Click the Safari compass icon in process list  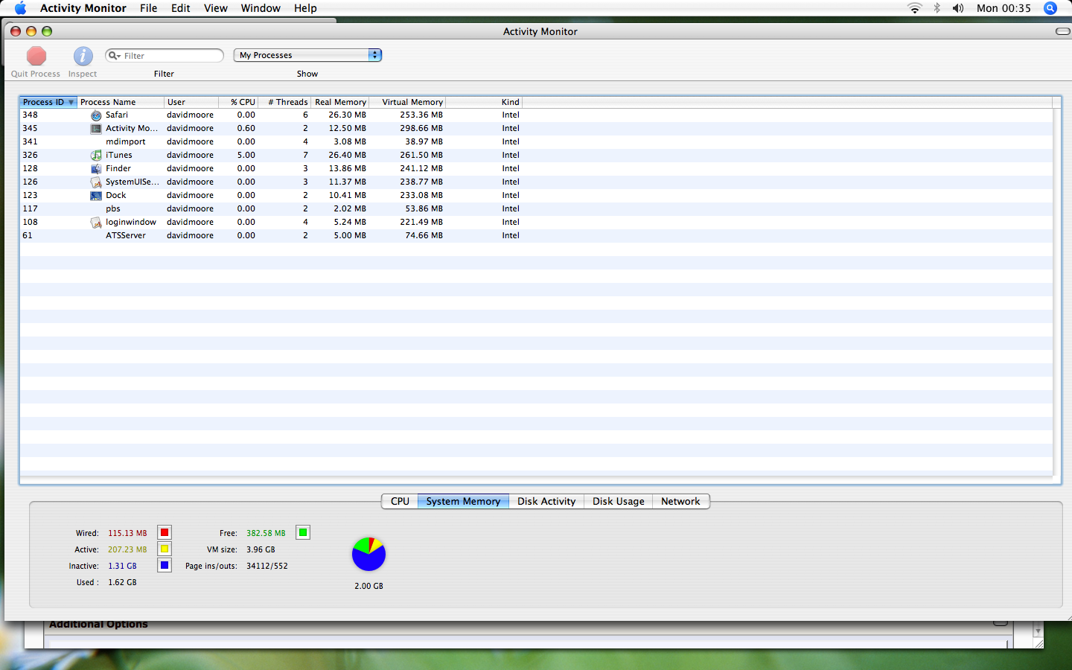coord(96,115)
